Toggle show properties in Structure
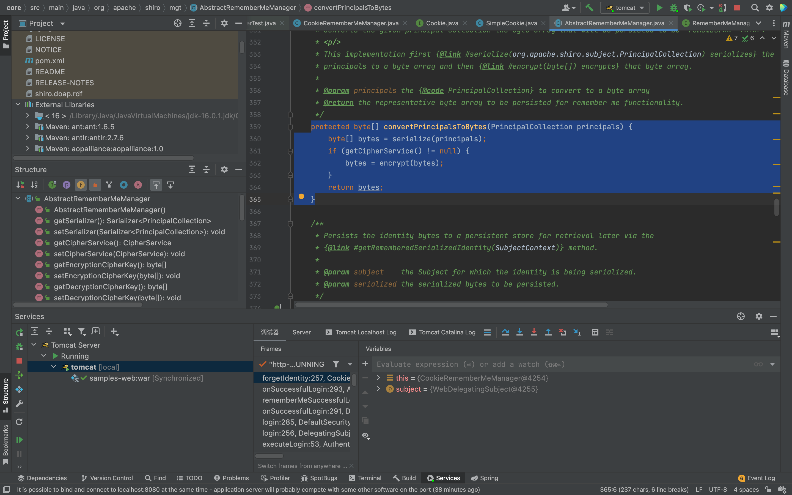This screenshot has height=495, width=792. pos(67,185)
